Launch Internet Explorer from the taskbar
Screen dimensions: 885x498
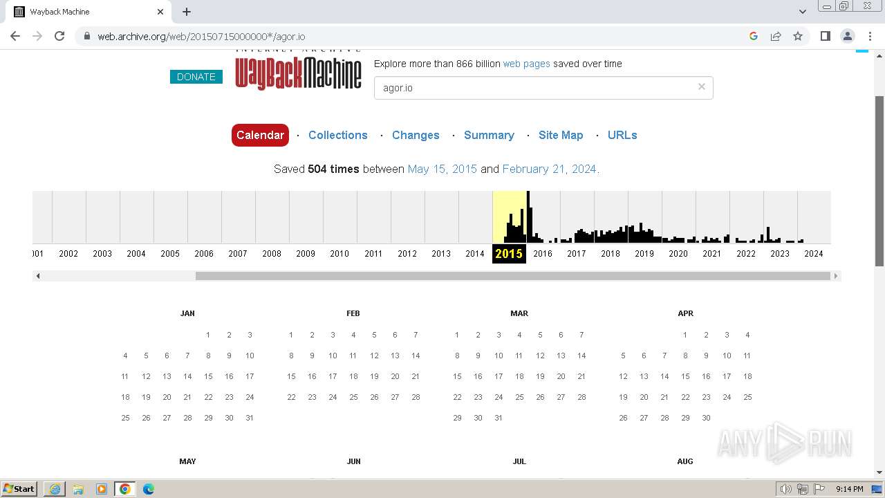point(55,489)
